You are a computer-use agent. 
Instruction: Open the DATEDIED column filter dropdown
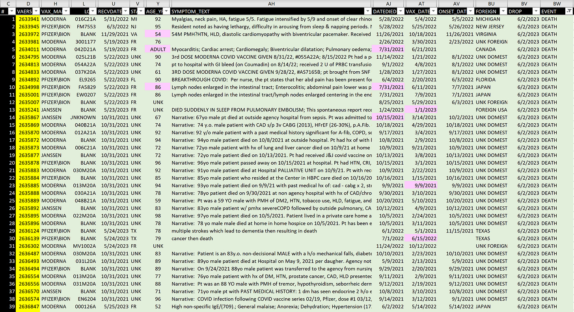point(401,11)
